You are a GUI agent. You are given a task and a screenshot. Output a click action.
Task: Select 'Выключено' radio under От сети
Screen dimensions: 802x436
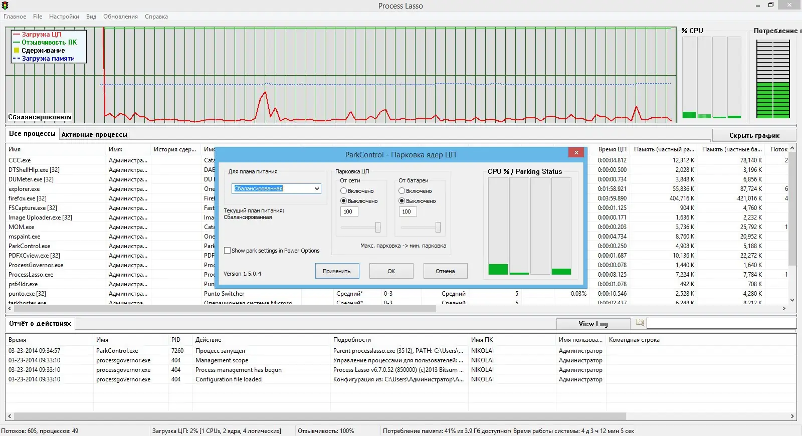point(343,201)
